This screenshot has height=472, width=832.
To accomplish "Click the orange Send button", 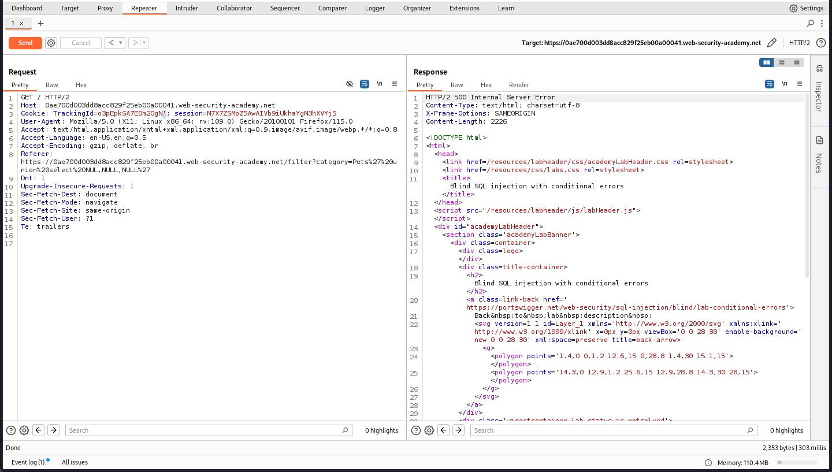I will coord(25,43).
